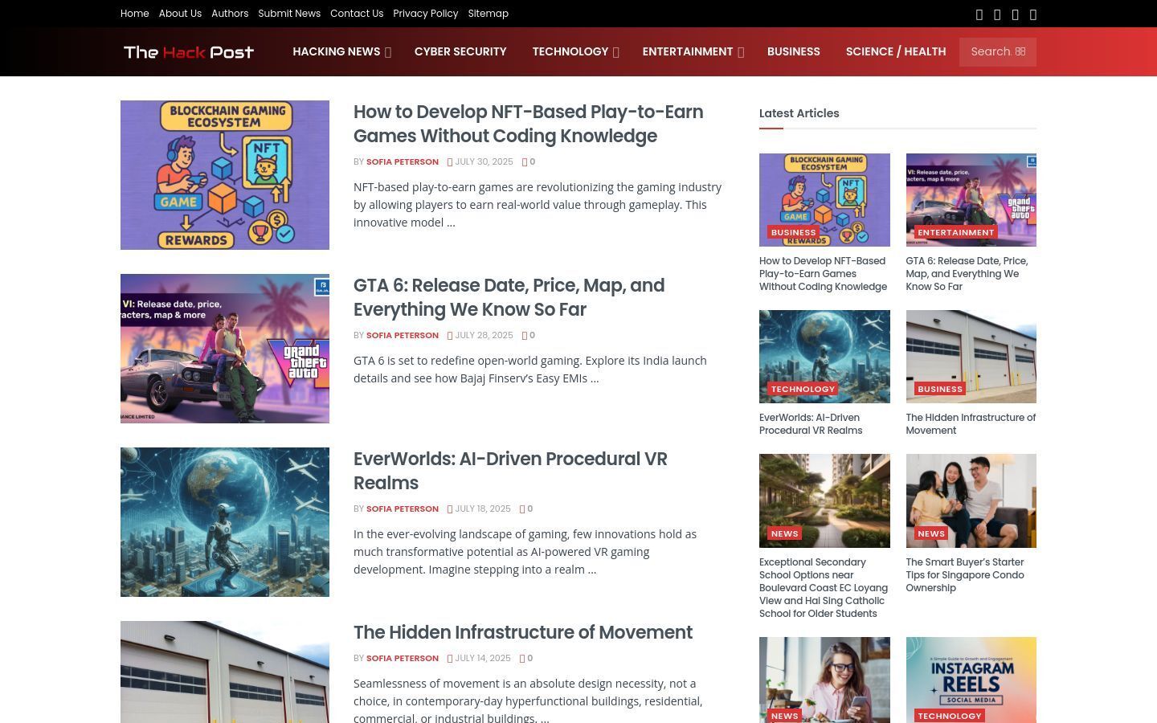
Task: Click the clock icon beside July 18, 2025
Action: [x=450, y=509]
